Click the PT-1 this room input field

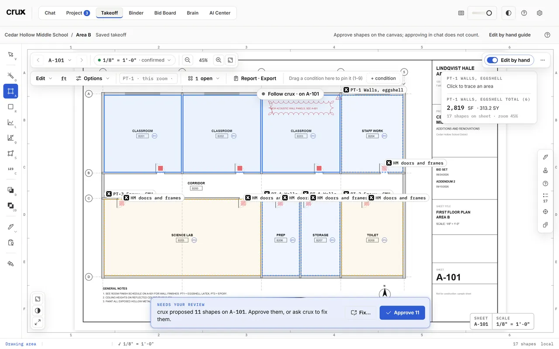click(148, 79)
